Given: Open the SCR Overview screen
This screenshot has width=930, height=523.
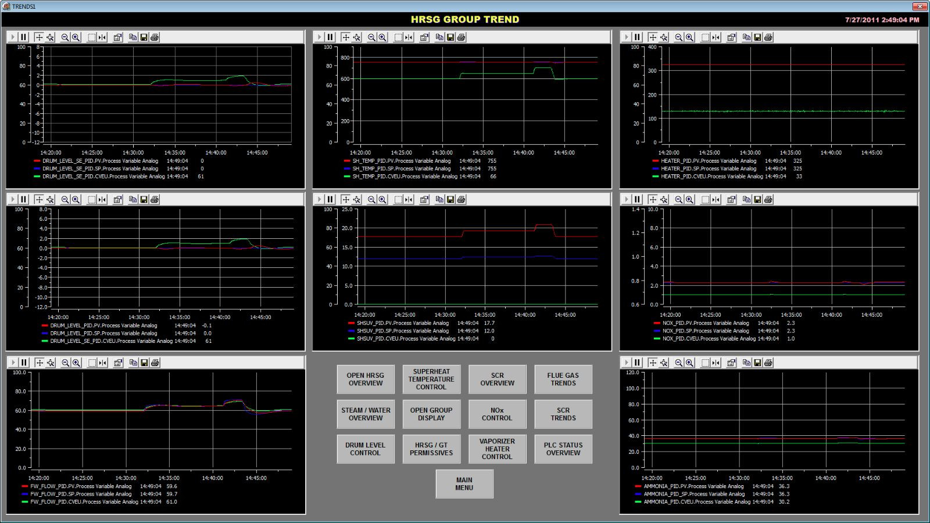Looking at the screenshot, I should [x=498, y=379].
